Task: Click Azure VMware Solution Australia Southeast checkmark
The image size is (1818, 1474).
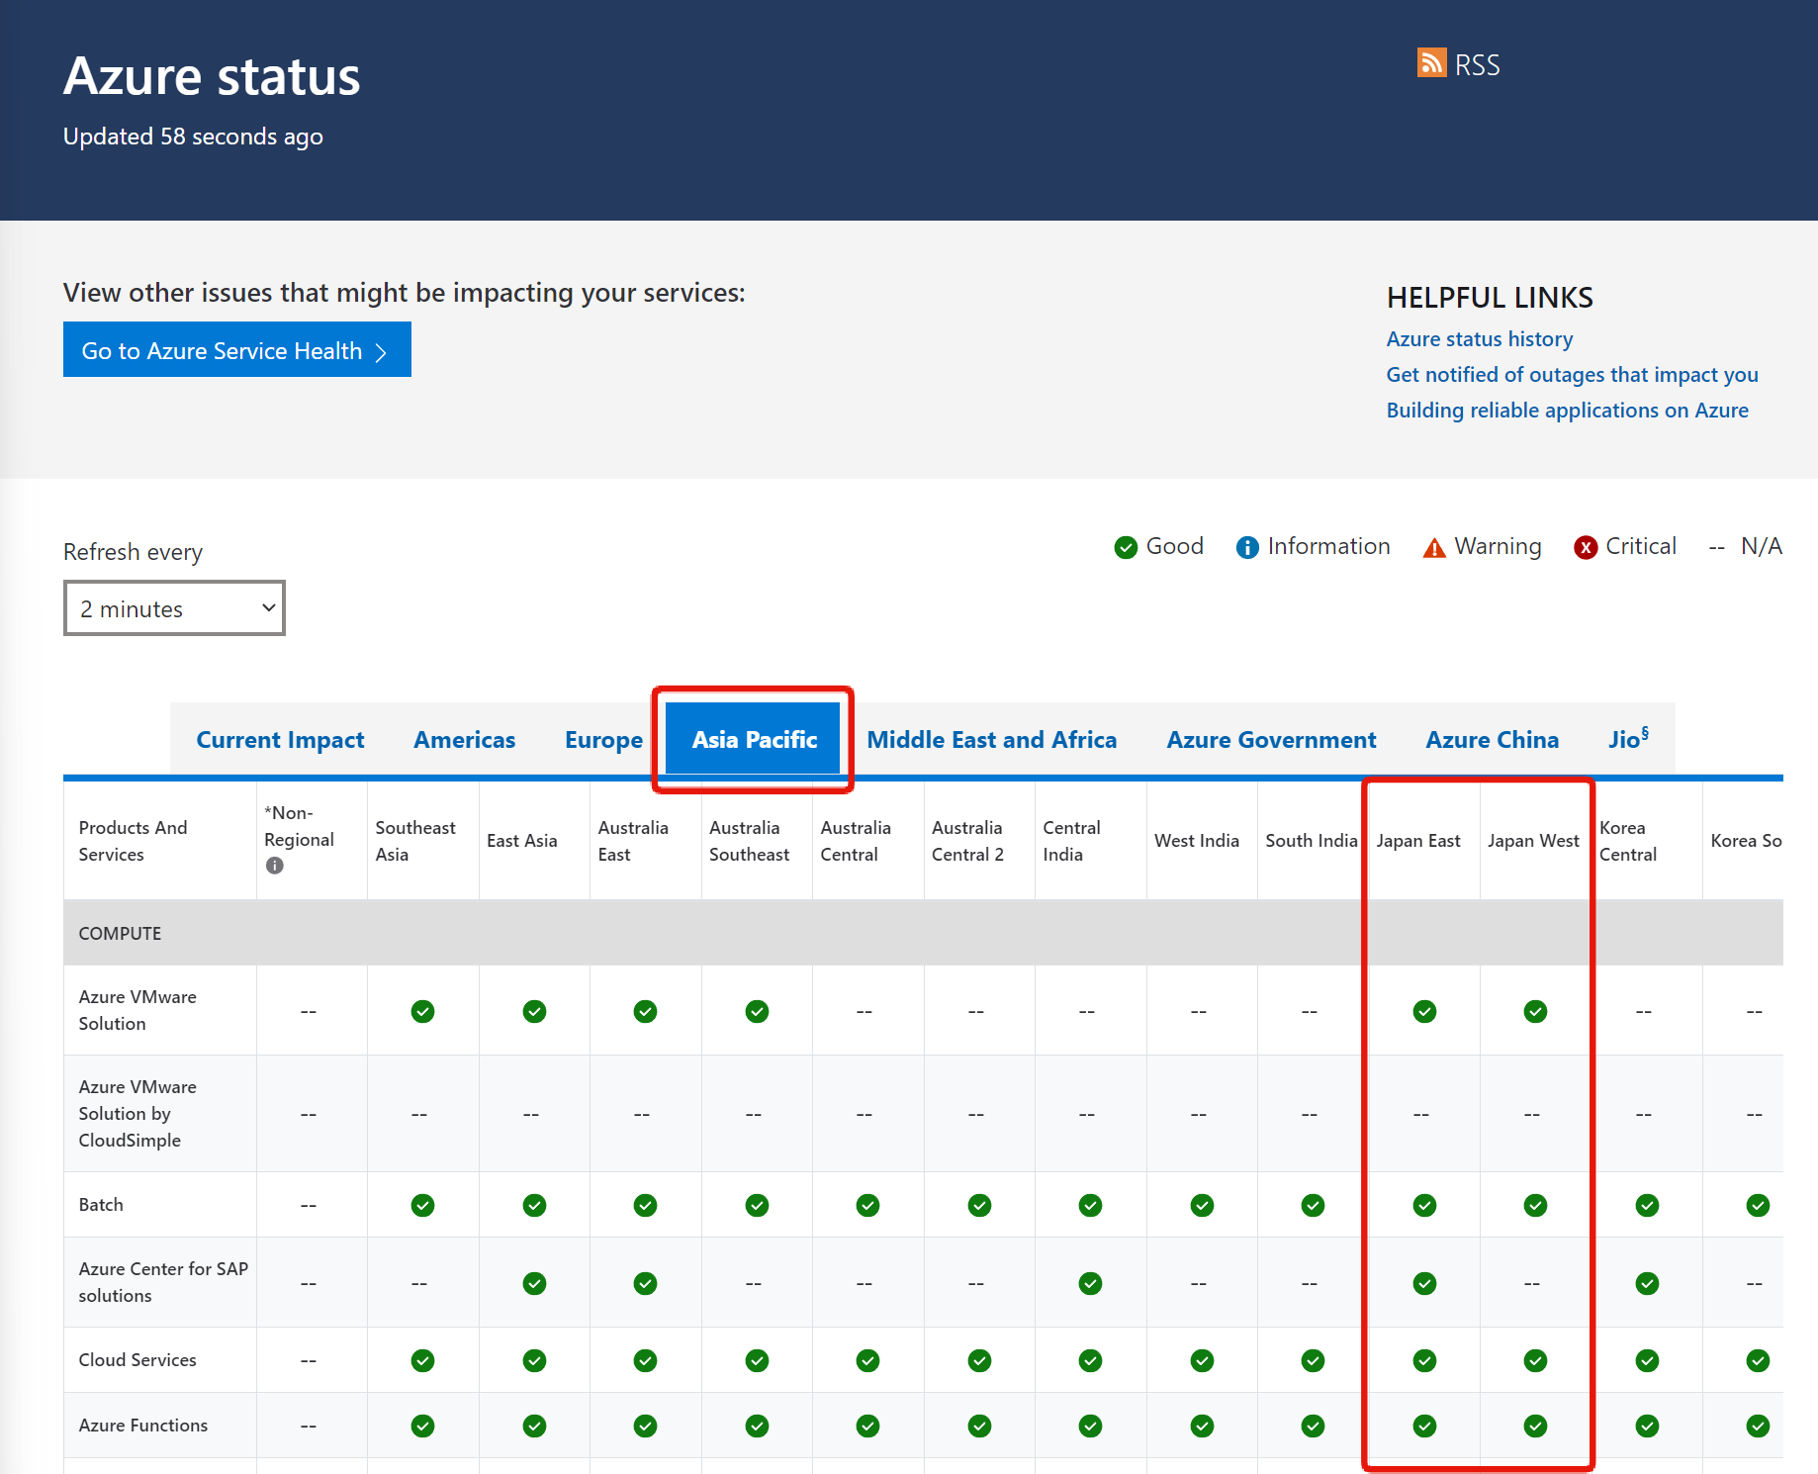Action: pos(757,1011)
